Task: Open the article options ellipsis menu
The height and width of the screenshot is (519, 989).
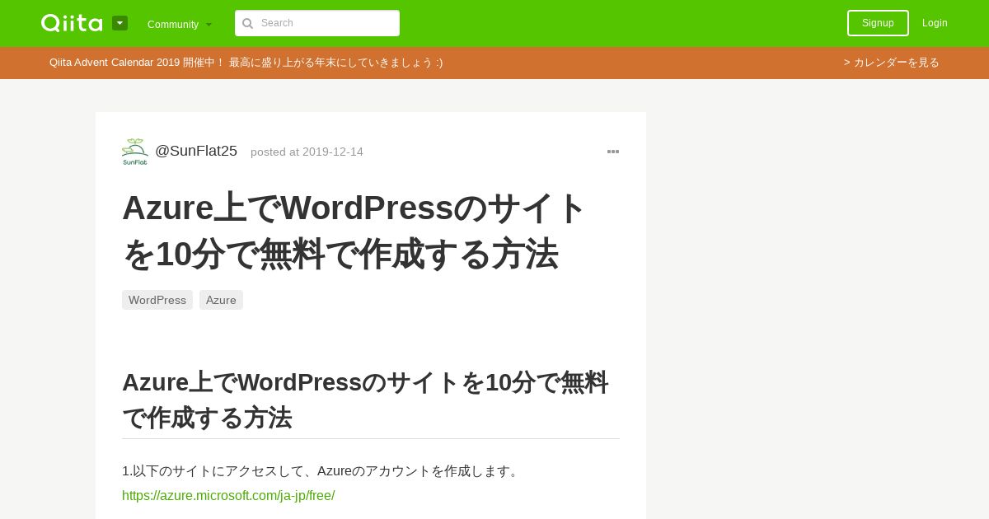Action: tap(613, 152)
